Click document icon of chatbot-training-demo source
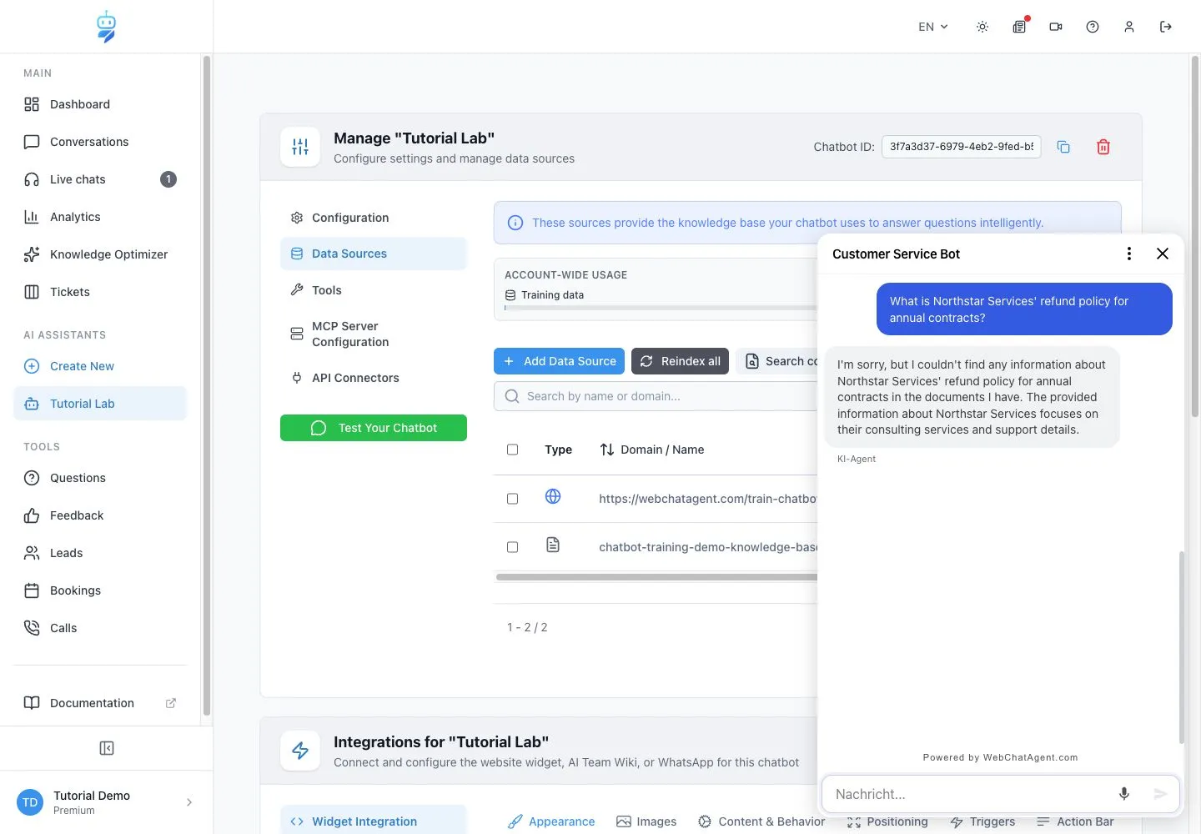 pos(553,545)
